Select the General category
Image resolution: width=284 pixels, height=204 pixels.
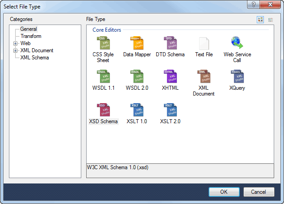pyautogui.click(x=29, y=29)
